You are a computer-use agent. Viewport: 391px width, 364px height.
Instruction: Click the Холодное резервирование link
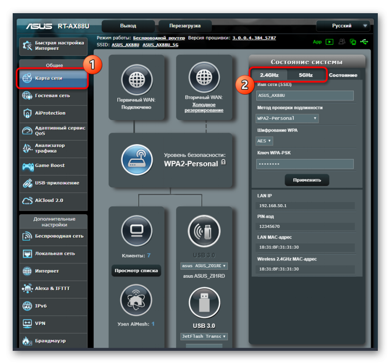click(204, 107)
